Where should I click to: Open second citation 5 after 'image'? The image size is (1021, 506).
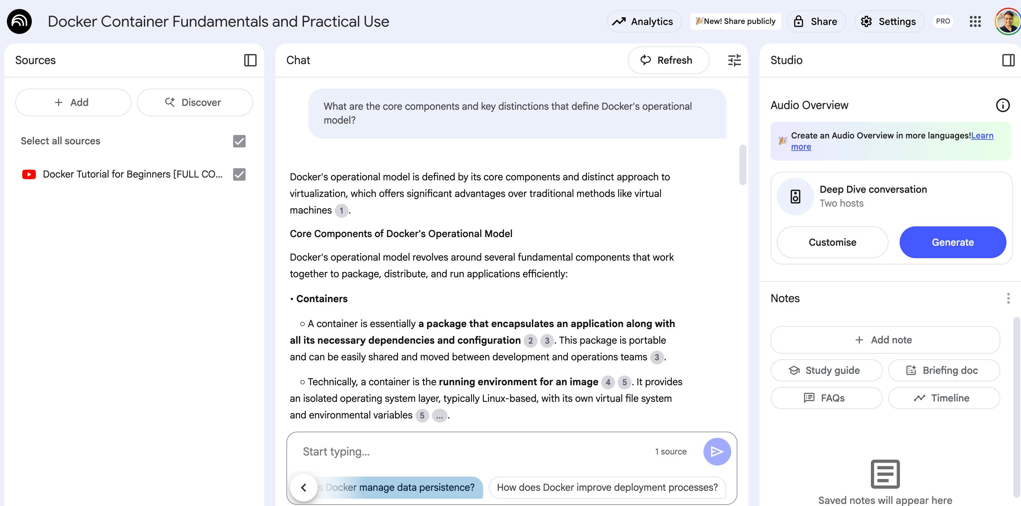(624, 382)
